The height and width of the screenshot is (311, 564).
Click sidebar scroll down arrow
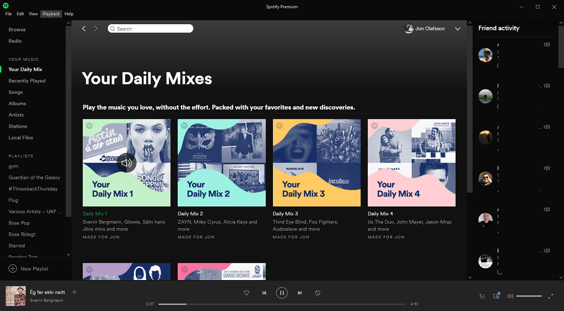(68, 255)
